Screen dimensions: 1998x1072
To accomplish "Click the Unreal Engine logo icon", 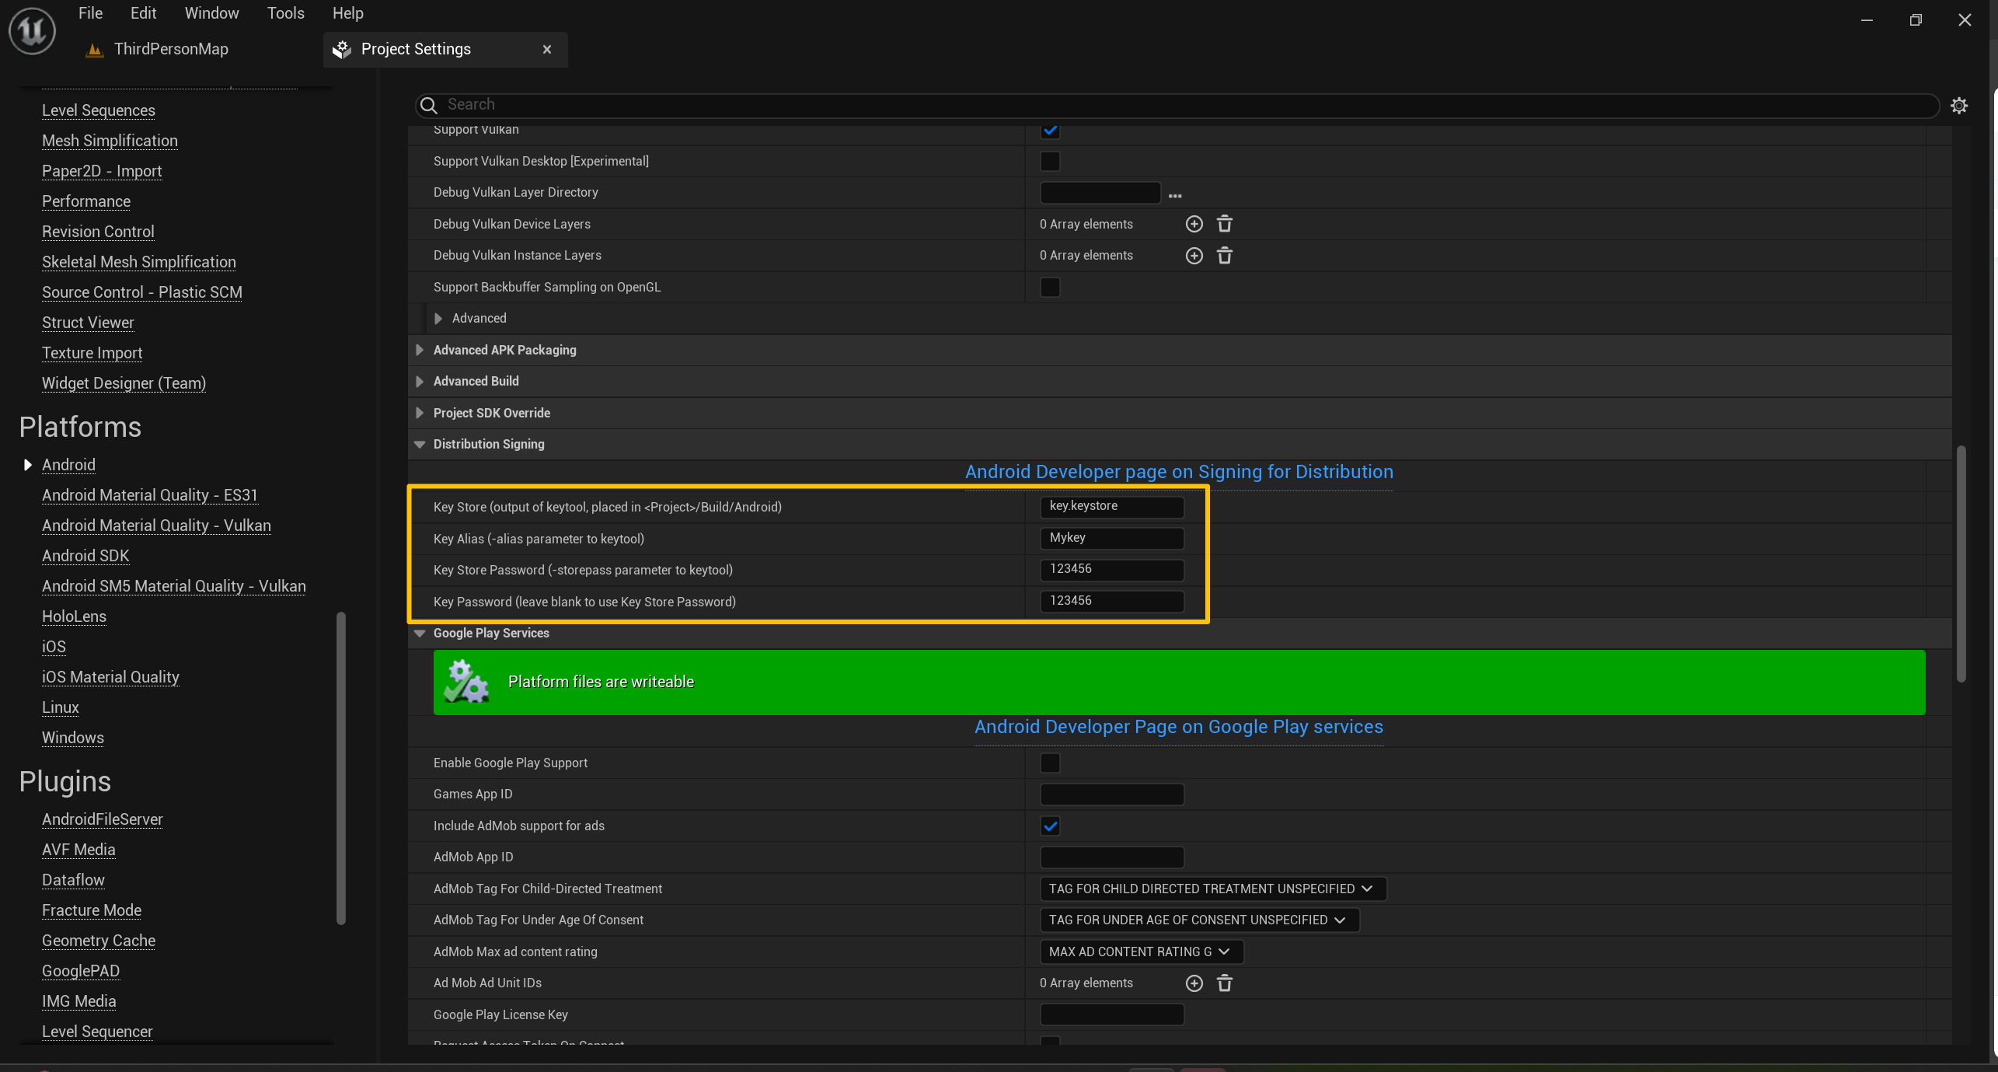I will tap(32, 31).
